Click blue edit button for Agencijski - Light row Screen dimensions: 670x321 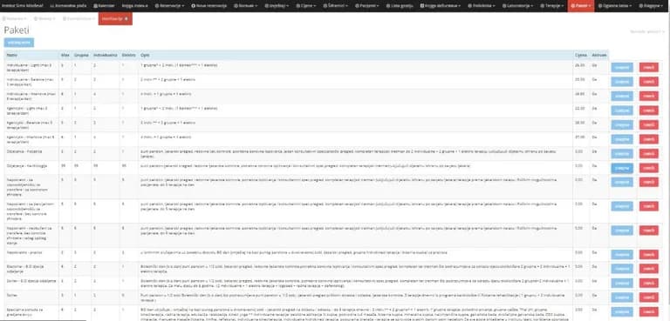point(622,110)
